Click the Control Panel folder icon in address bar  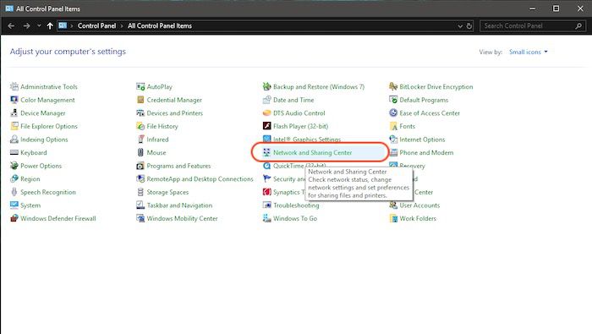[63, 25]
